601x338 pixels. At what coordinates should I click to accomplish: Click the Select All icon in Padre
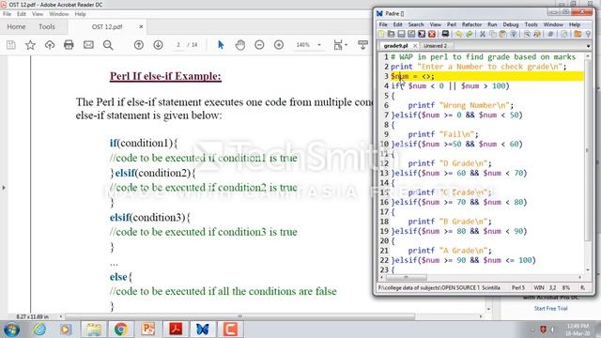(x=514, y=34)
